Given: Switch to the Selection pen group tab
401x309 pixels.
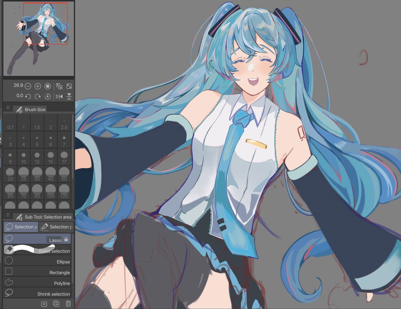Looking at the screenshot, I should click(x=56, y=227).
